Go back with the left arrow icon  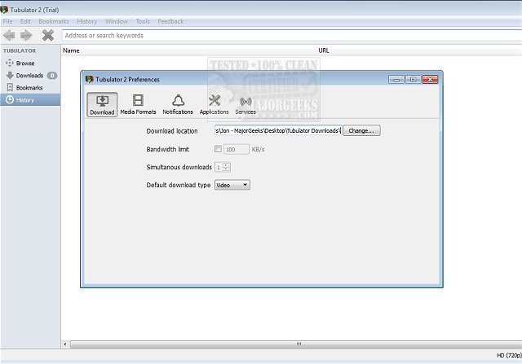tap(9, 35)
